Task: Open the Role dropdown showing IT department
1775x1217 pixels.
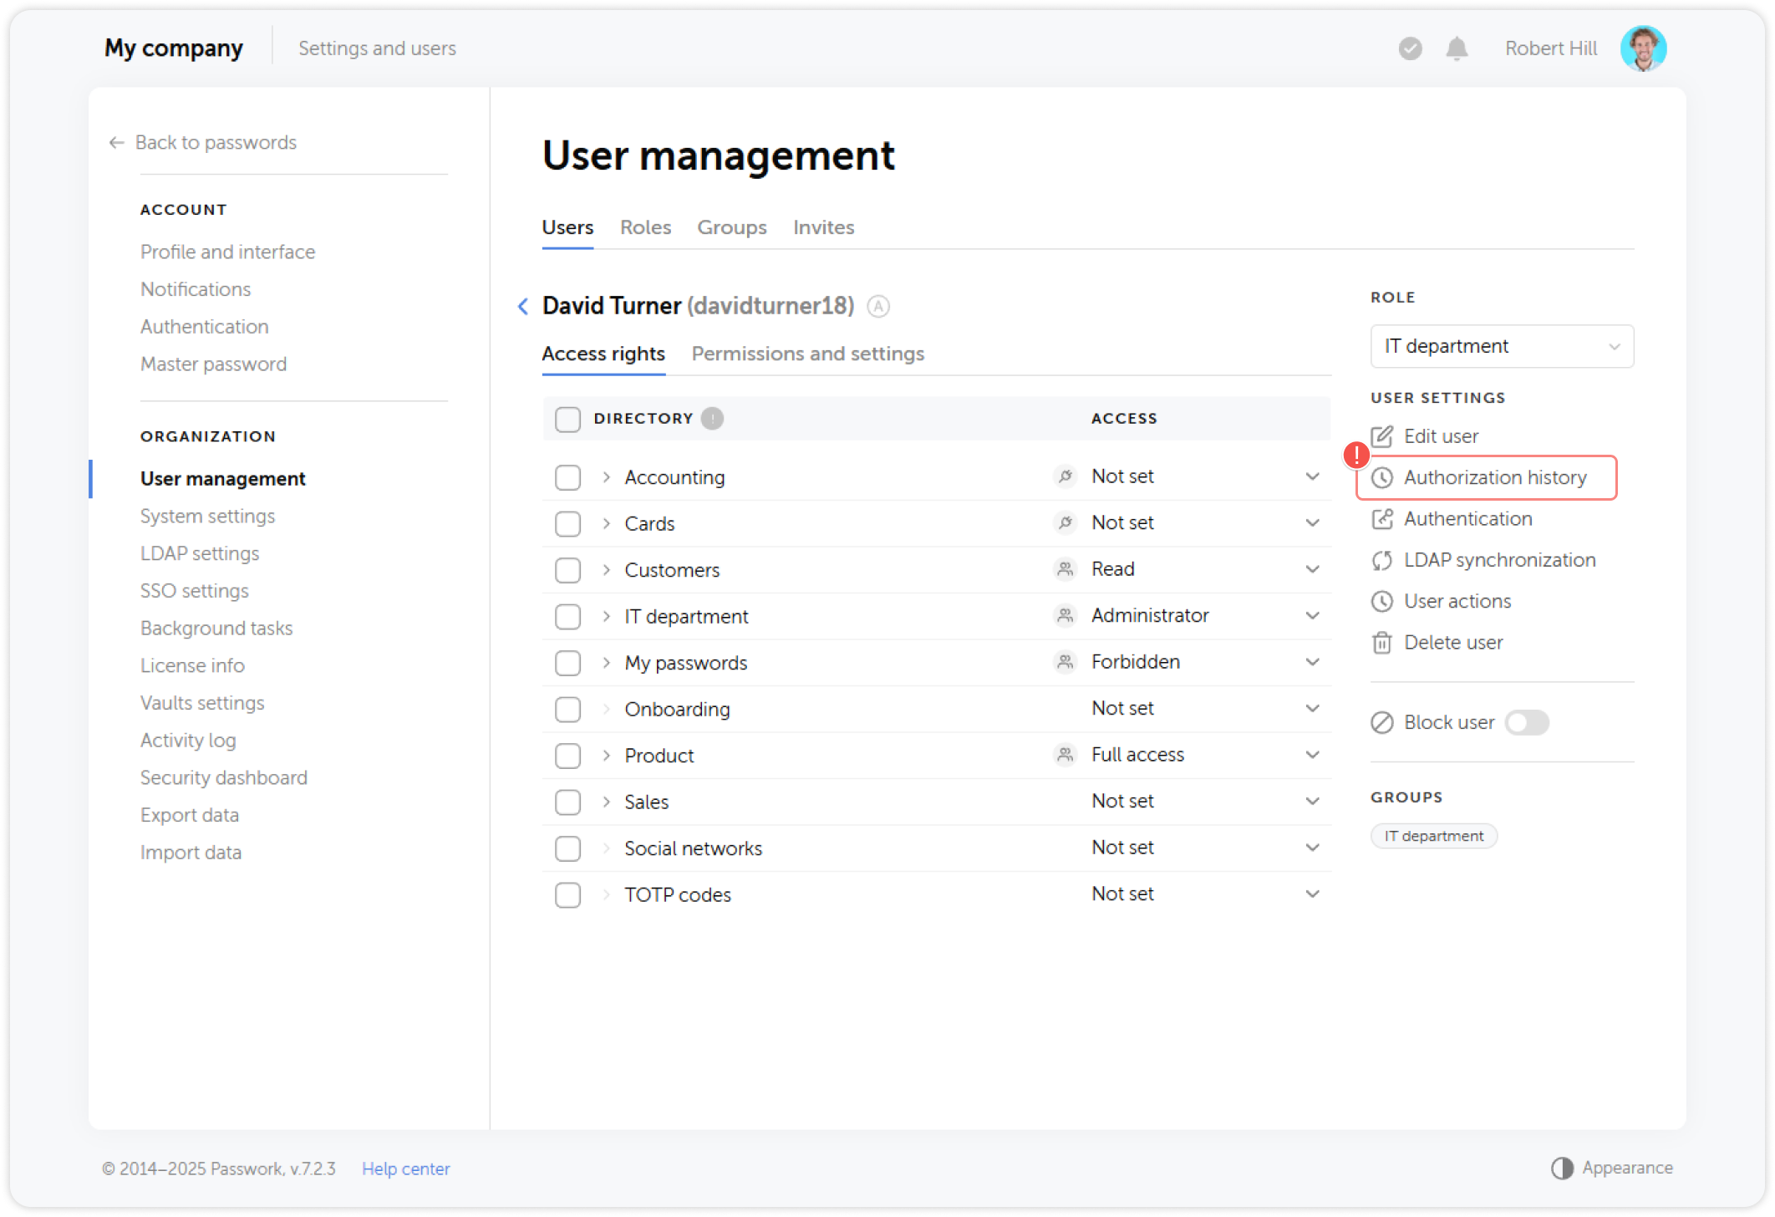Action: [x=1501, y=346]
